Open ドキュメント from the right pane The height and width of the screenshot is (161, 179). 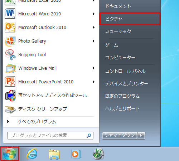click(x=118, y=6)
